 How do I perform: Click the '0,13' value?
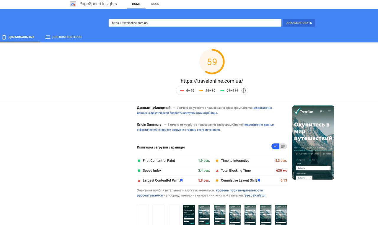pos(284,180)
